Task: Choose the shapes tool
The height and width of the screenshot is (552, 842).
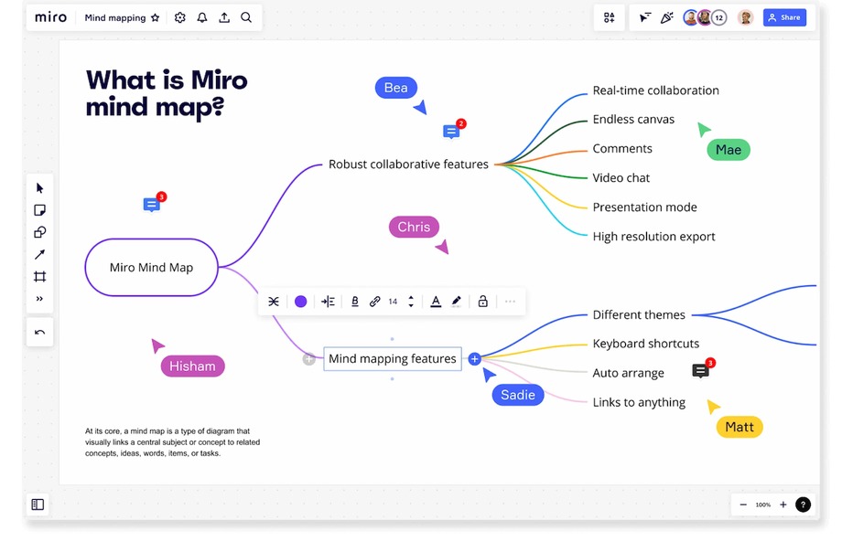Action: (x=39, y=232)
